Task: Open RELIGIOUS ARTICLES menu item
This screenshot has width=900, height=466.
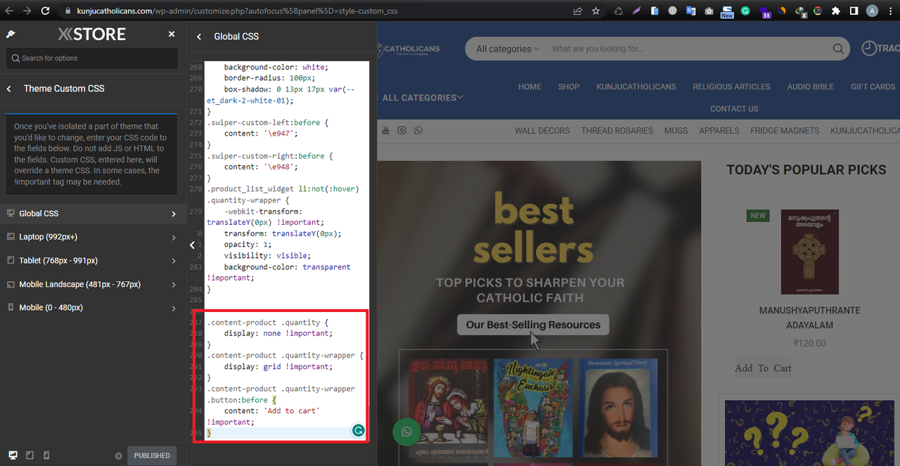Action: pyautogui.click(x=731, y=87)
